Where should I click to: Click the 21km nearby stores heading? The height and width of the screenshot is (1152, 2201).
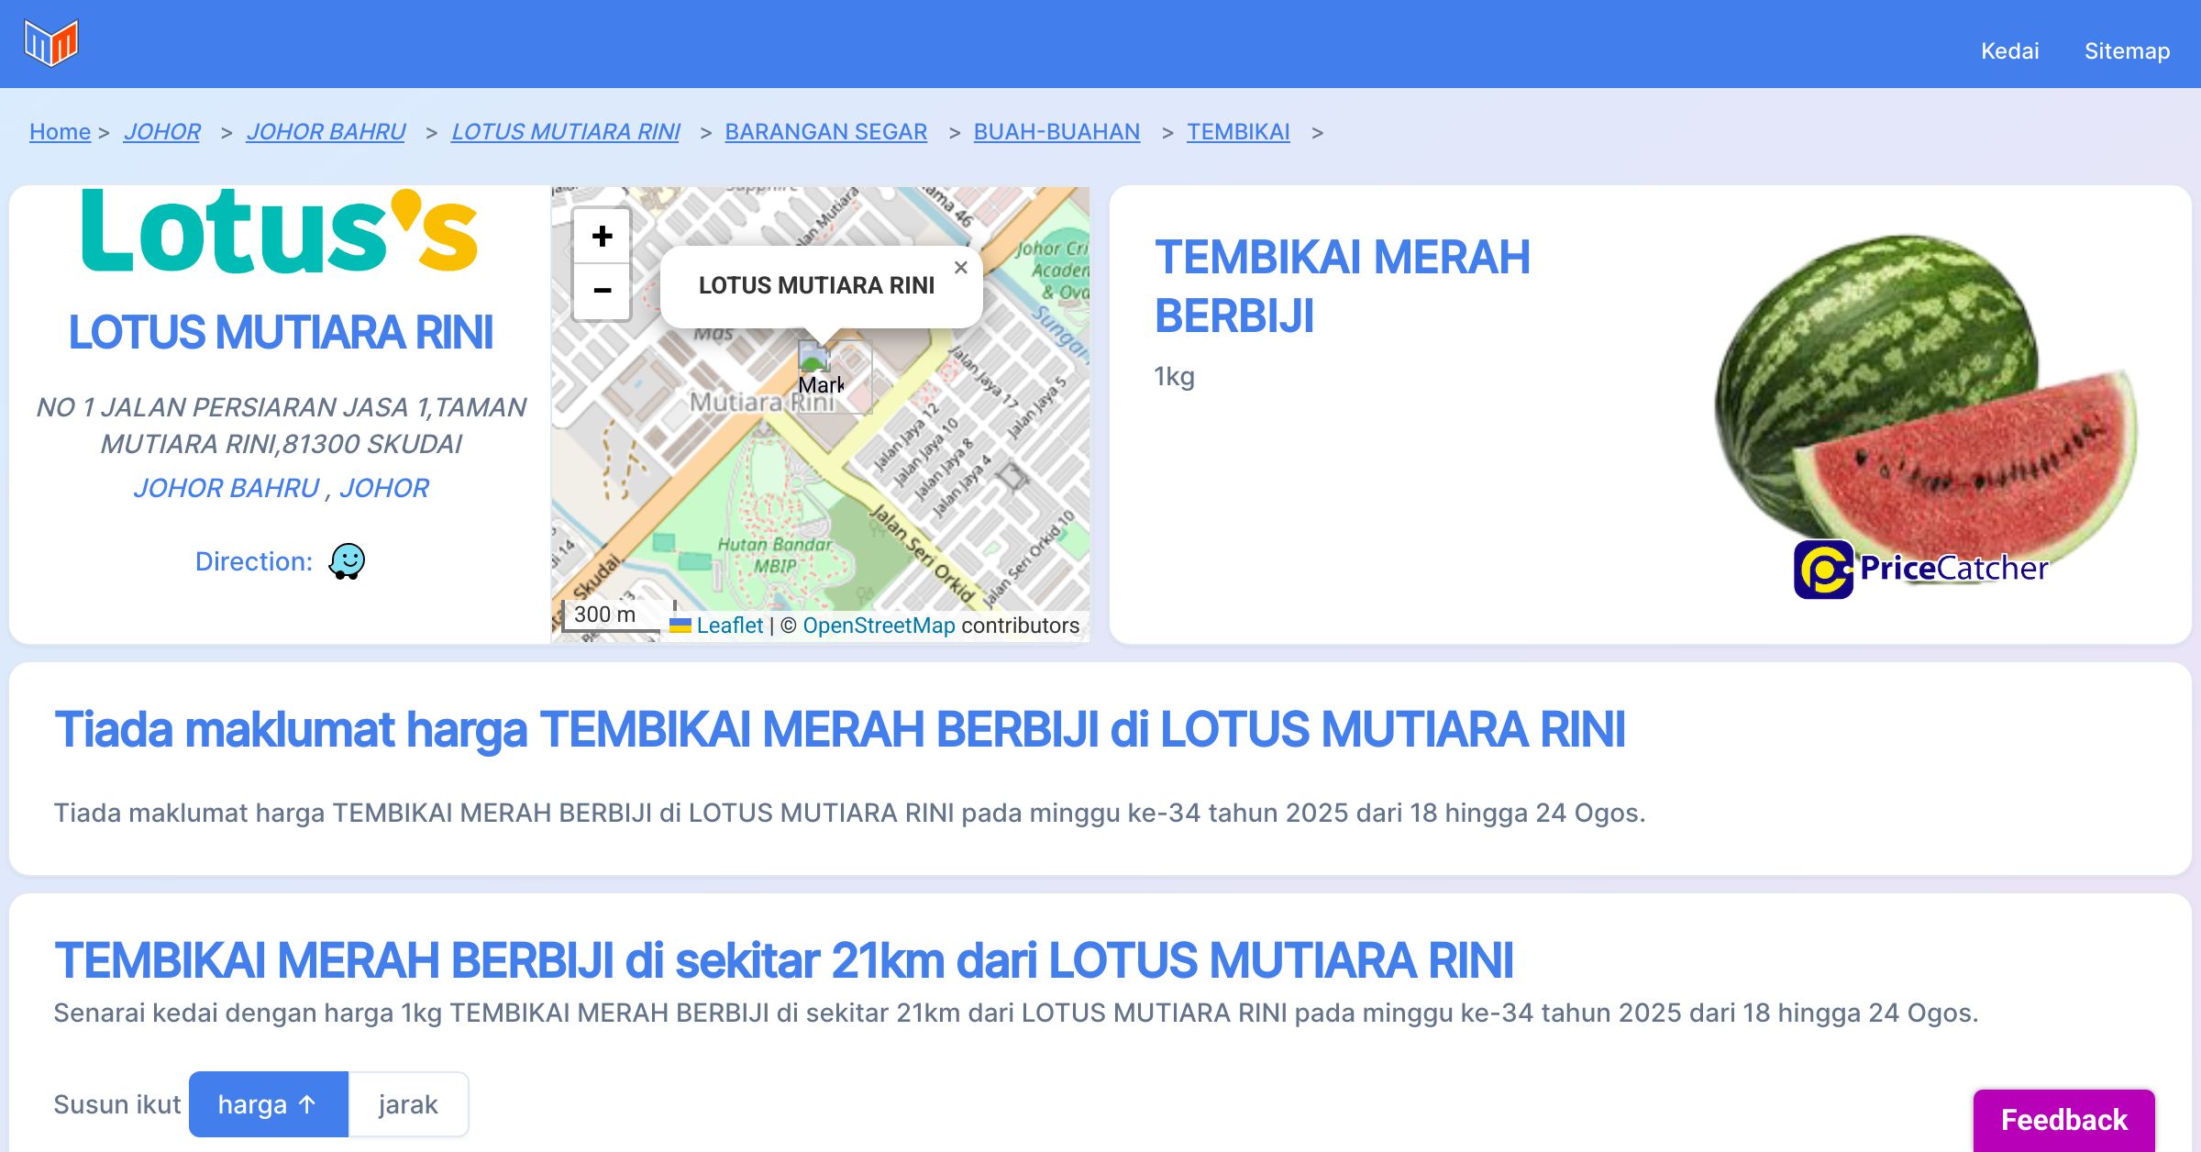[784, 961]
